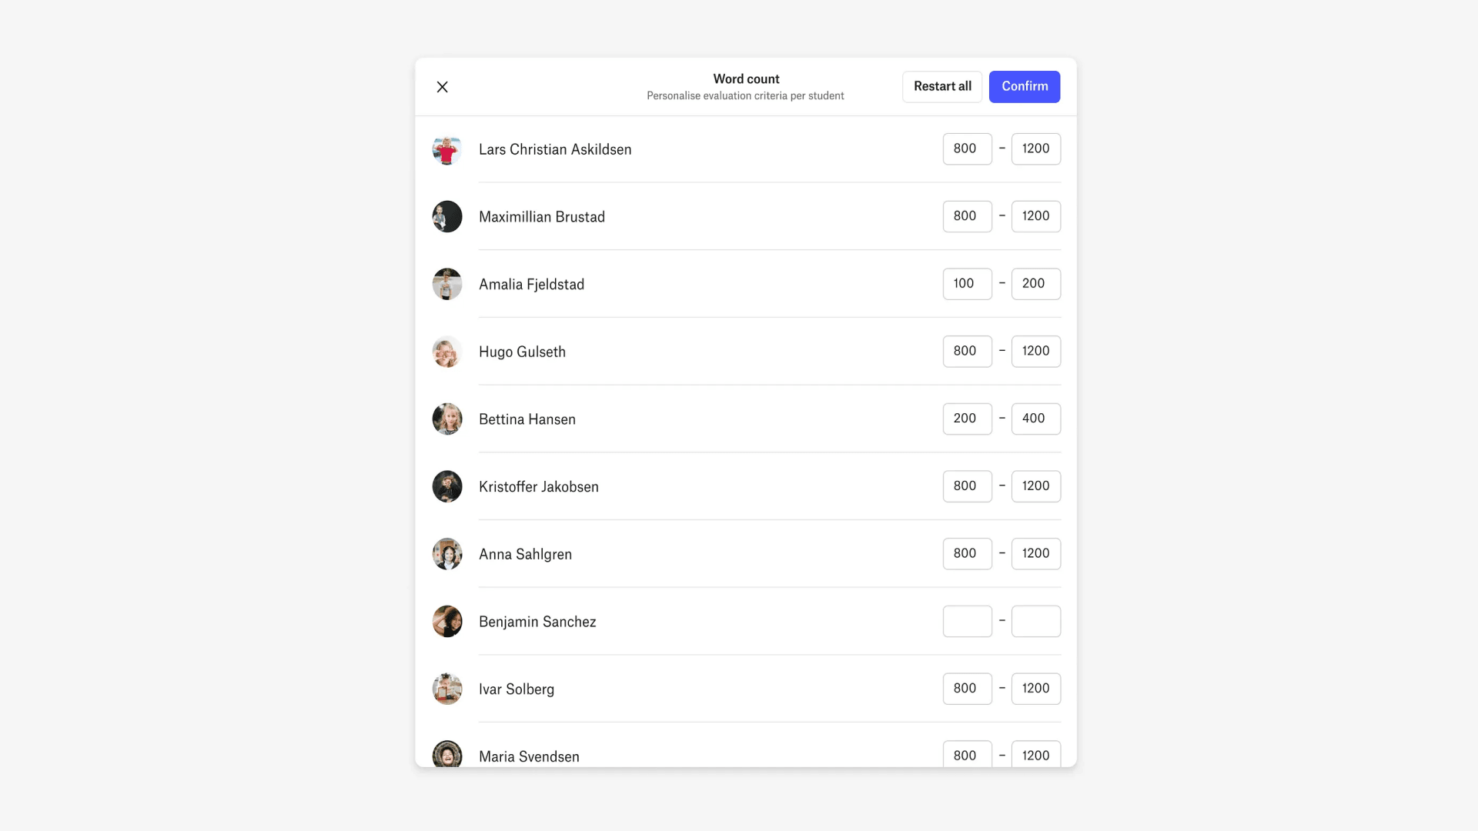The width and height of the screenshot is (1478, 831).
Task: Click Kristoffer Jakobsen's profile picture
Action: point(446,486)
